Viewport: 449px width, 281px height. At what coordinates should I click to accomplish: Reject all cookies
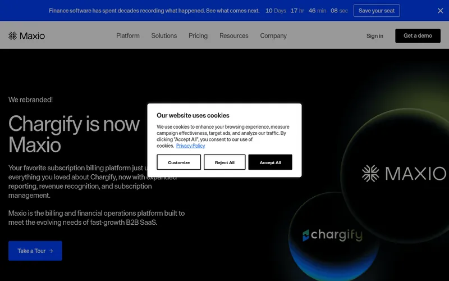224,162
